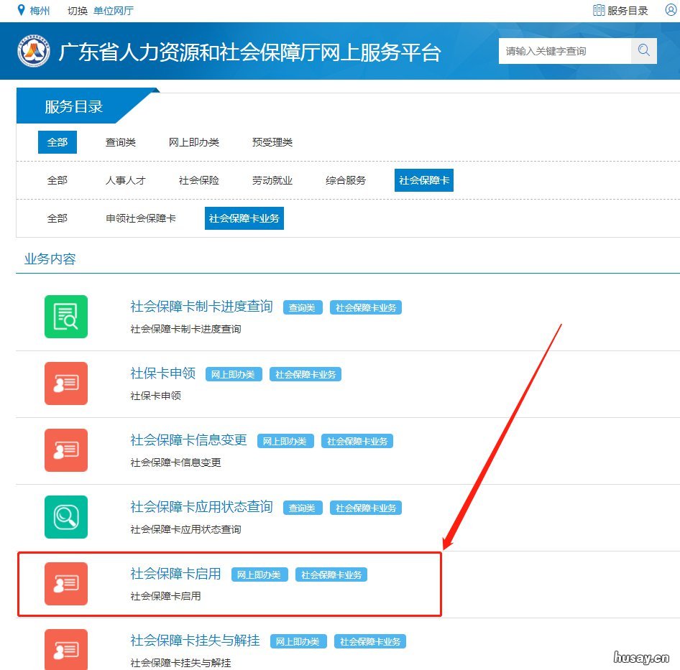Click the search magnifier button
This screenshot has width=680, height=670.
click(x=643, y=51)
